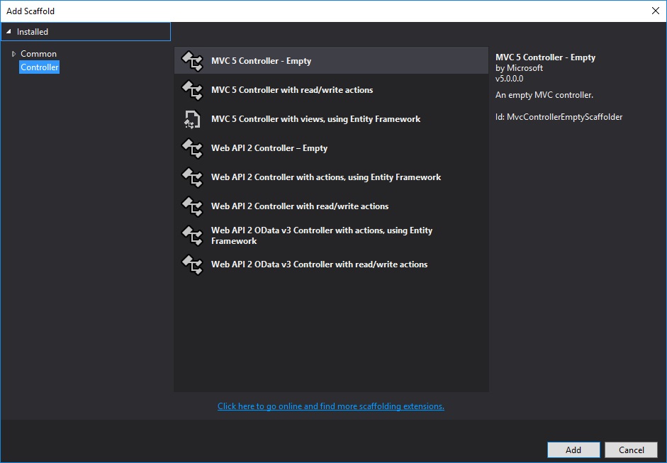Click icon for MVC 5 Controller with views
Image resolution: width=667 pixels, height=463 pixels.
click(192, 119)
